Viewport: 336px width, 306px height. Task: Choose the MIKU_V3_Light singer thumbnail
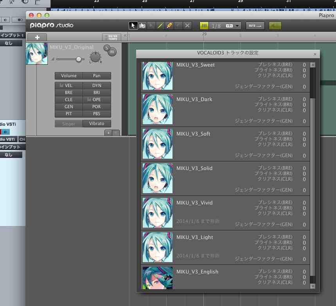tap(158, 247)
